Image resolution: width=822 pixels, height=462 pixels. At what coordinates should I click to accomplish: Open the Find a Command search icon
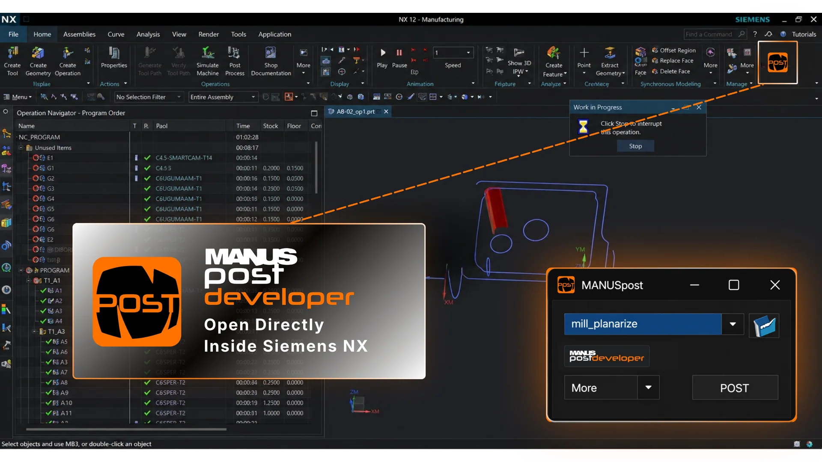tap(742, 34)
